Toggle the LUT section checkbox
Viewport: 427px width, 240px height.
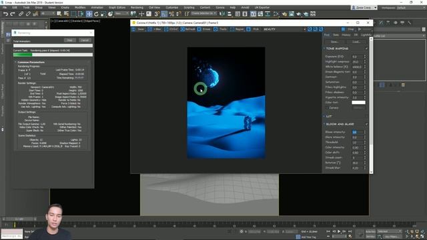coord(366,116)
